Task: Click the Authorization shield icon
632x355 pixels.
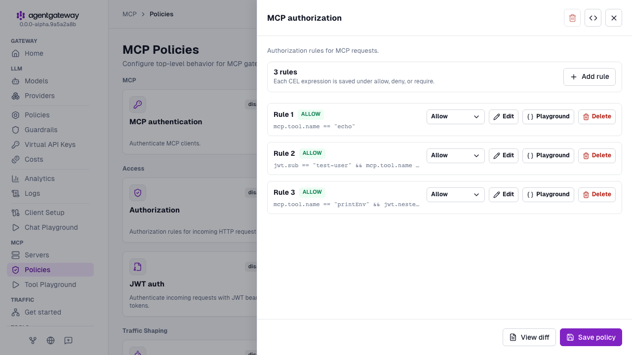Action: (138, 193)
